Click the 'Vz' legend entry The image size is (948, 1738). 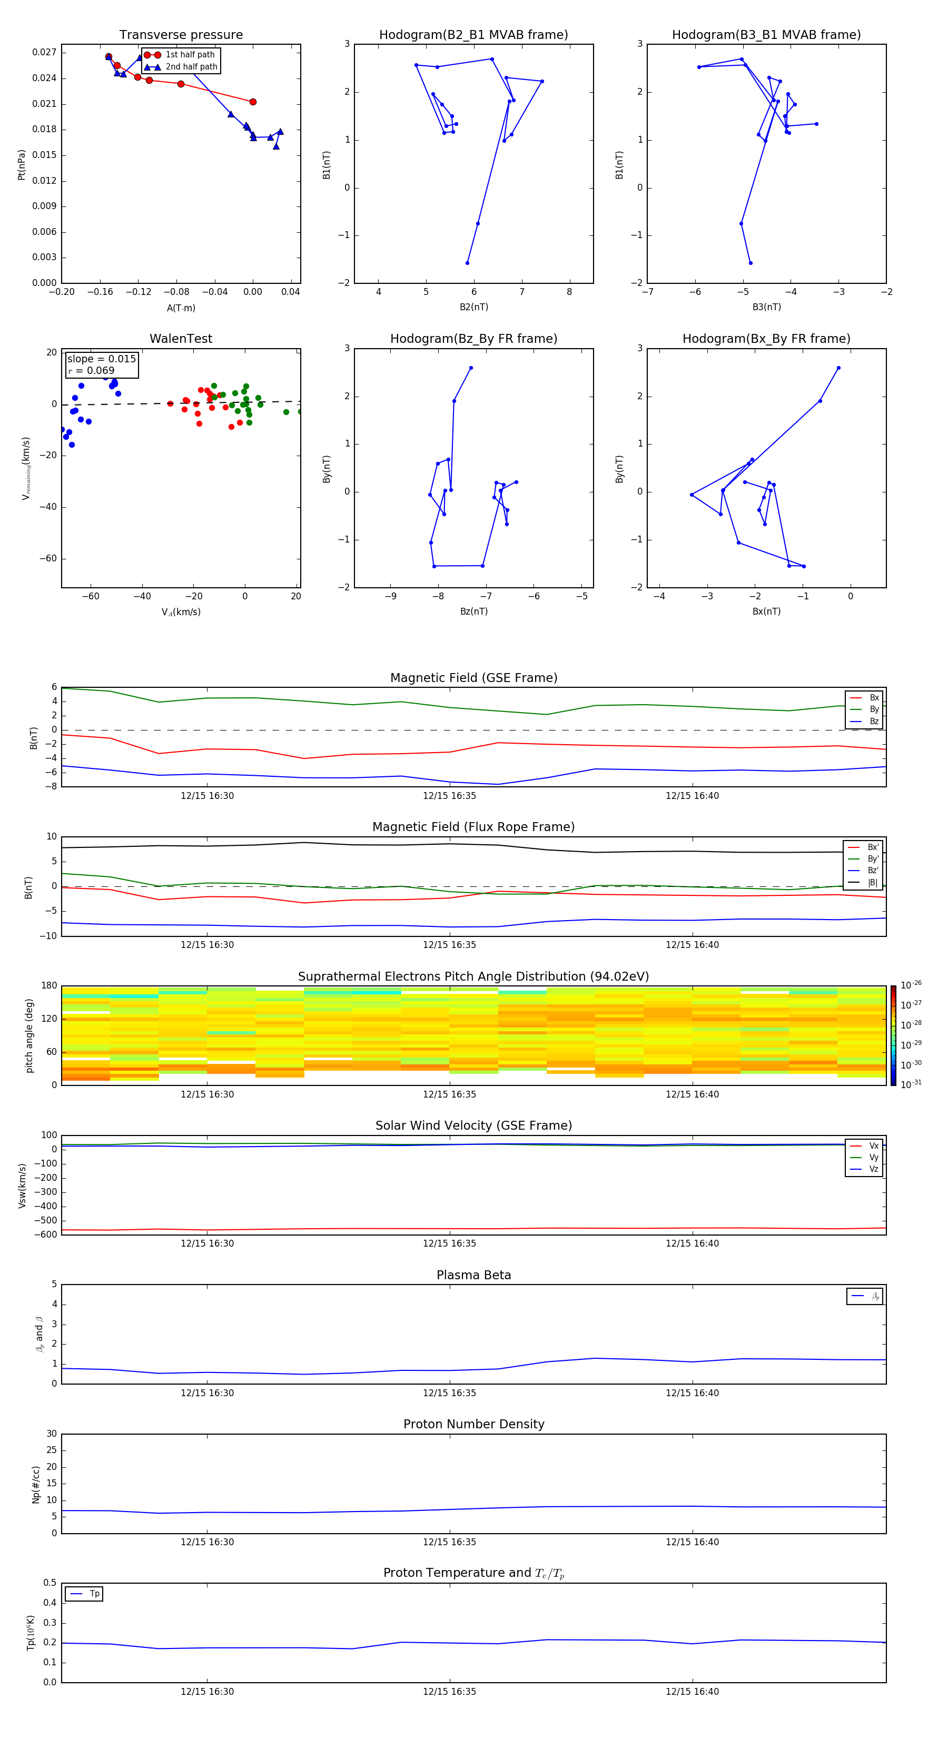point(864,1169)
